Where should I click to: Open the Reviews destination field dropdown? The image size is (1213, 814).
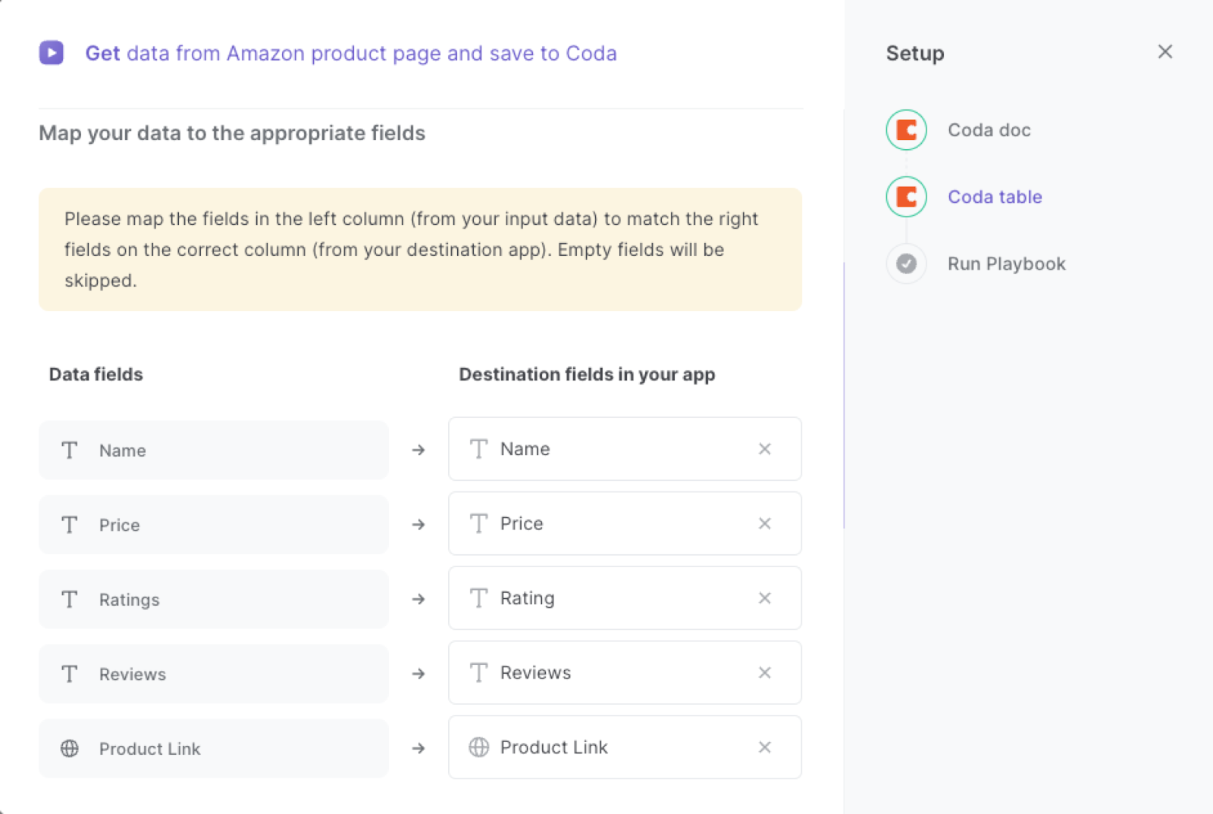click(x=625, y=673)
